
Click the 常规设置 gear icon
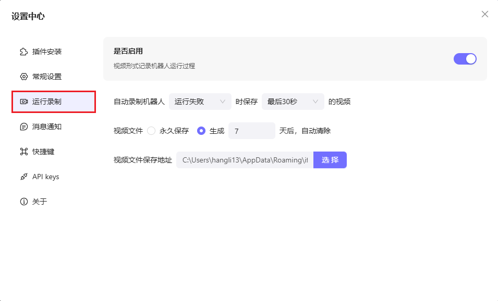[x=23, y=76]
